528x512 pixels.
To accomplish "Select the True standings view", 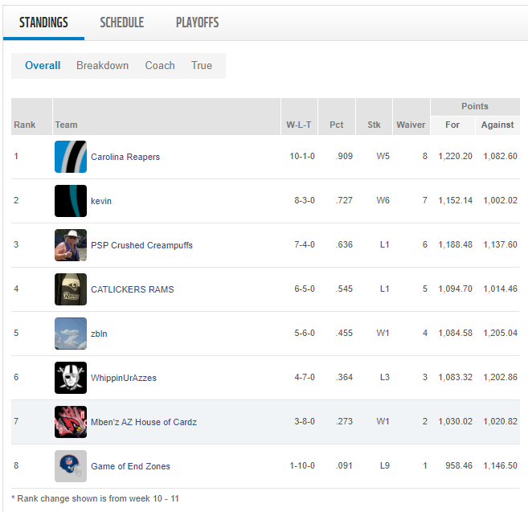I will pyautogui.click(x=202, y=66).
